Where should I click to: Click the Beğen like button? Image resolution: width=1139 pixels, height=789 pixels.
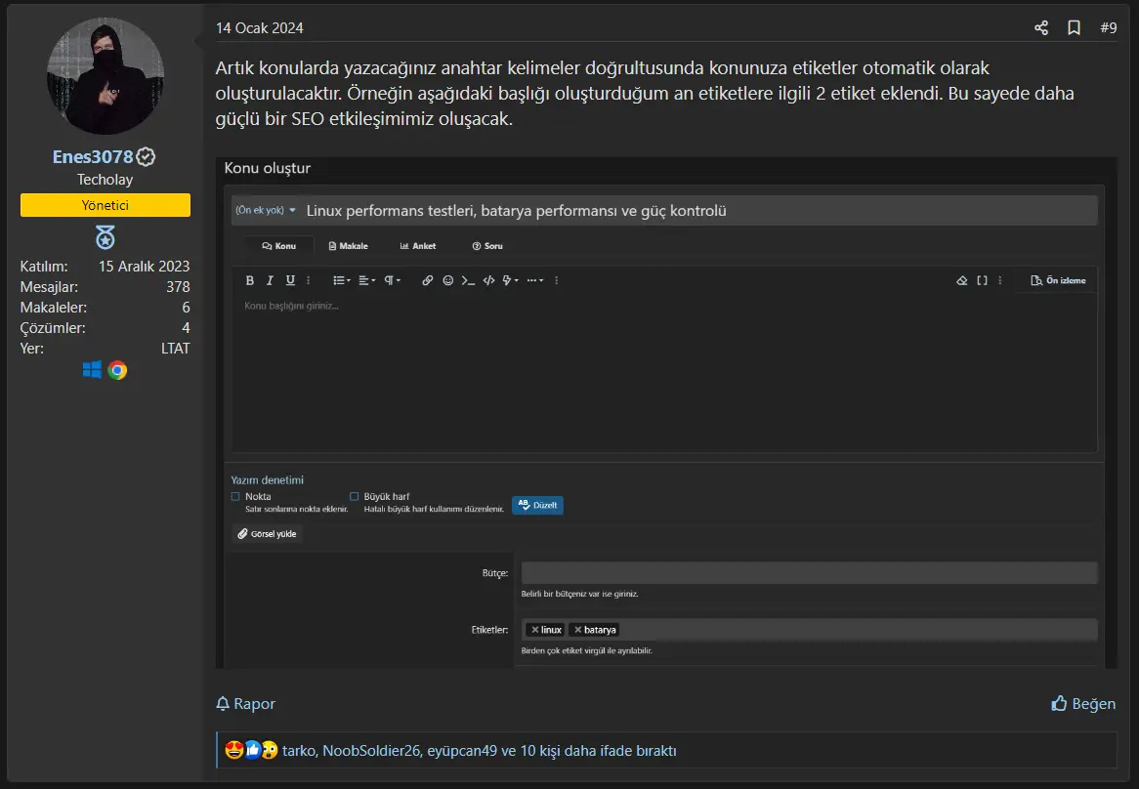pos(1083,703)
